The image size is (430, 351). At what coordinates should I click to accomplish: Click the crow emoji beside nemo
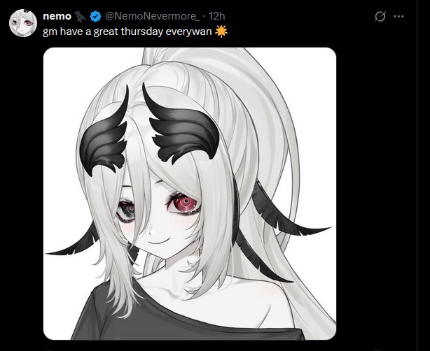coord(80,16)
